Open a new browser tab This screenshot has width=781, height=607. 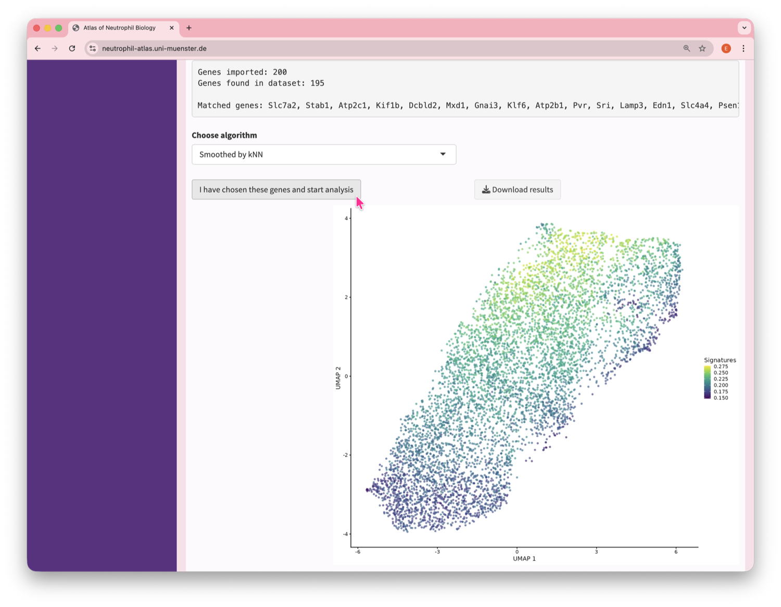tap(189, 28)
